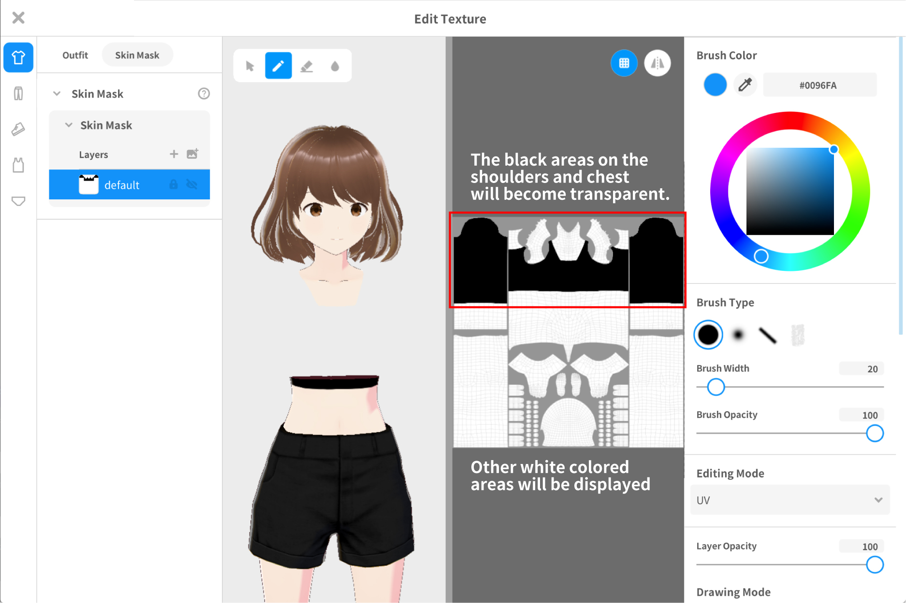
Task: Pick a color with the eyedropper
Action: pyautogui.click(x=745, y=85)
